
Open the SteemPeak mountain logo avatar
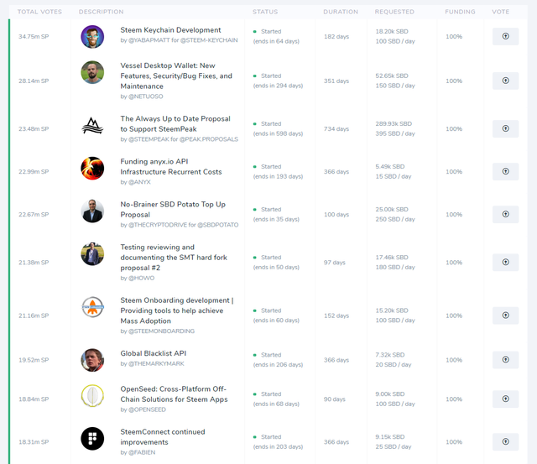click(x=92, y=126)
